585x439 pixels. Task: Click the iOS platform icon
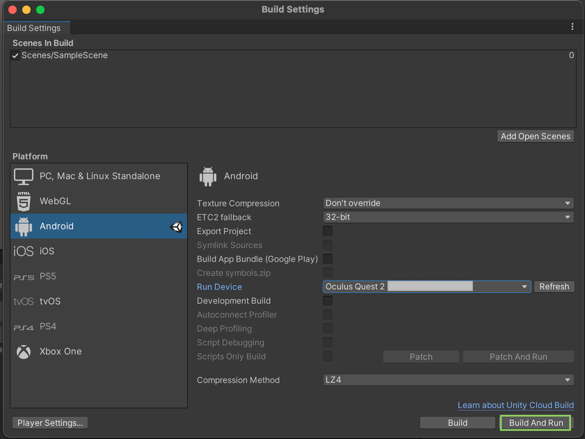coord(24,251)
